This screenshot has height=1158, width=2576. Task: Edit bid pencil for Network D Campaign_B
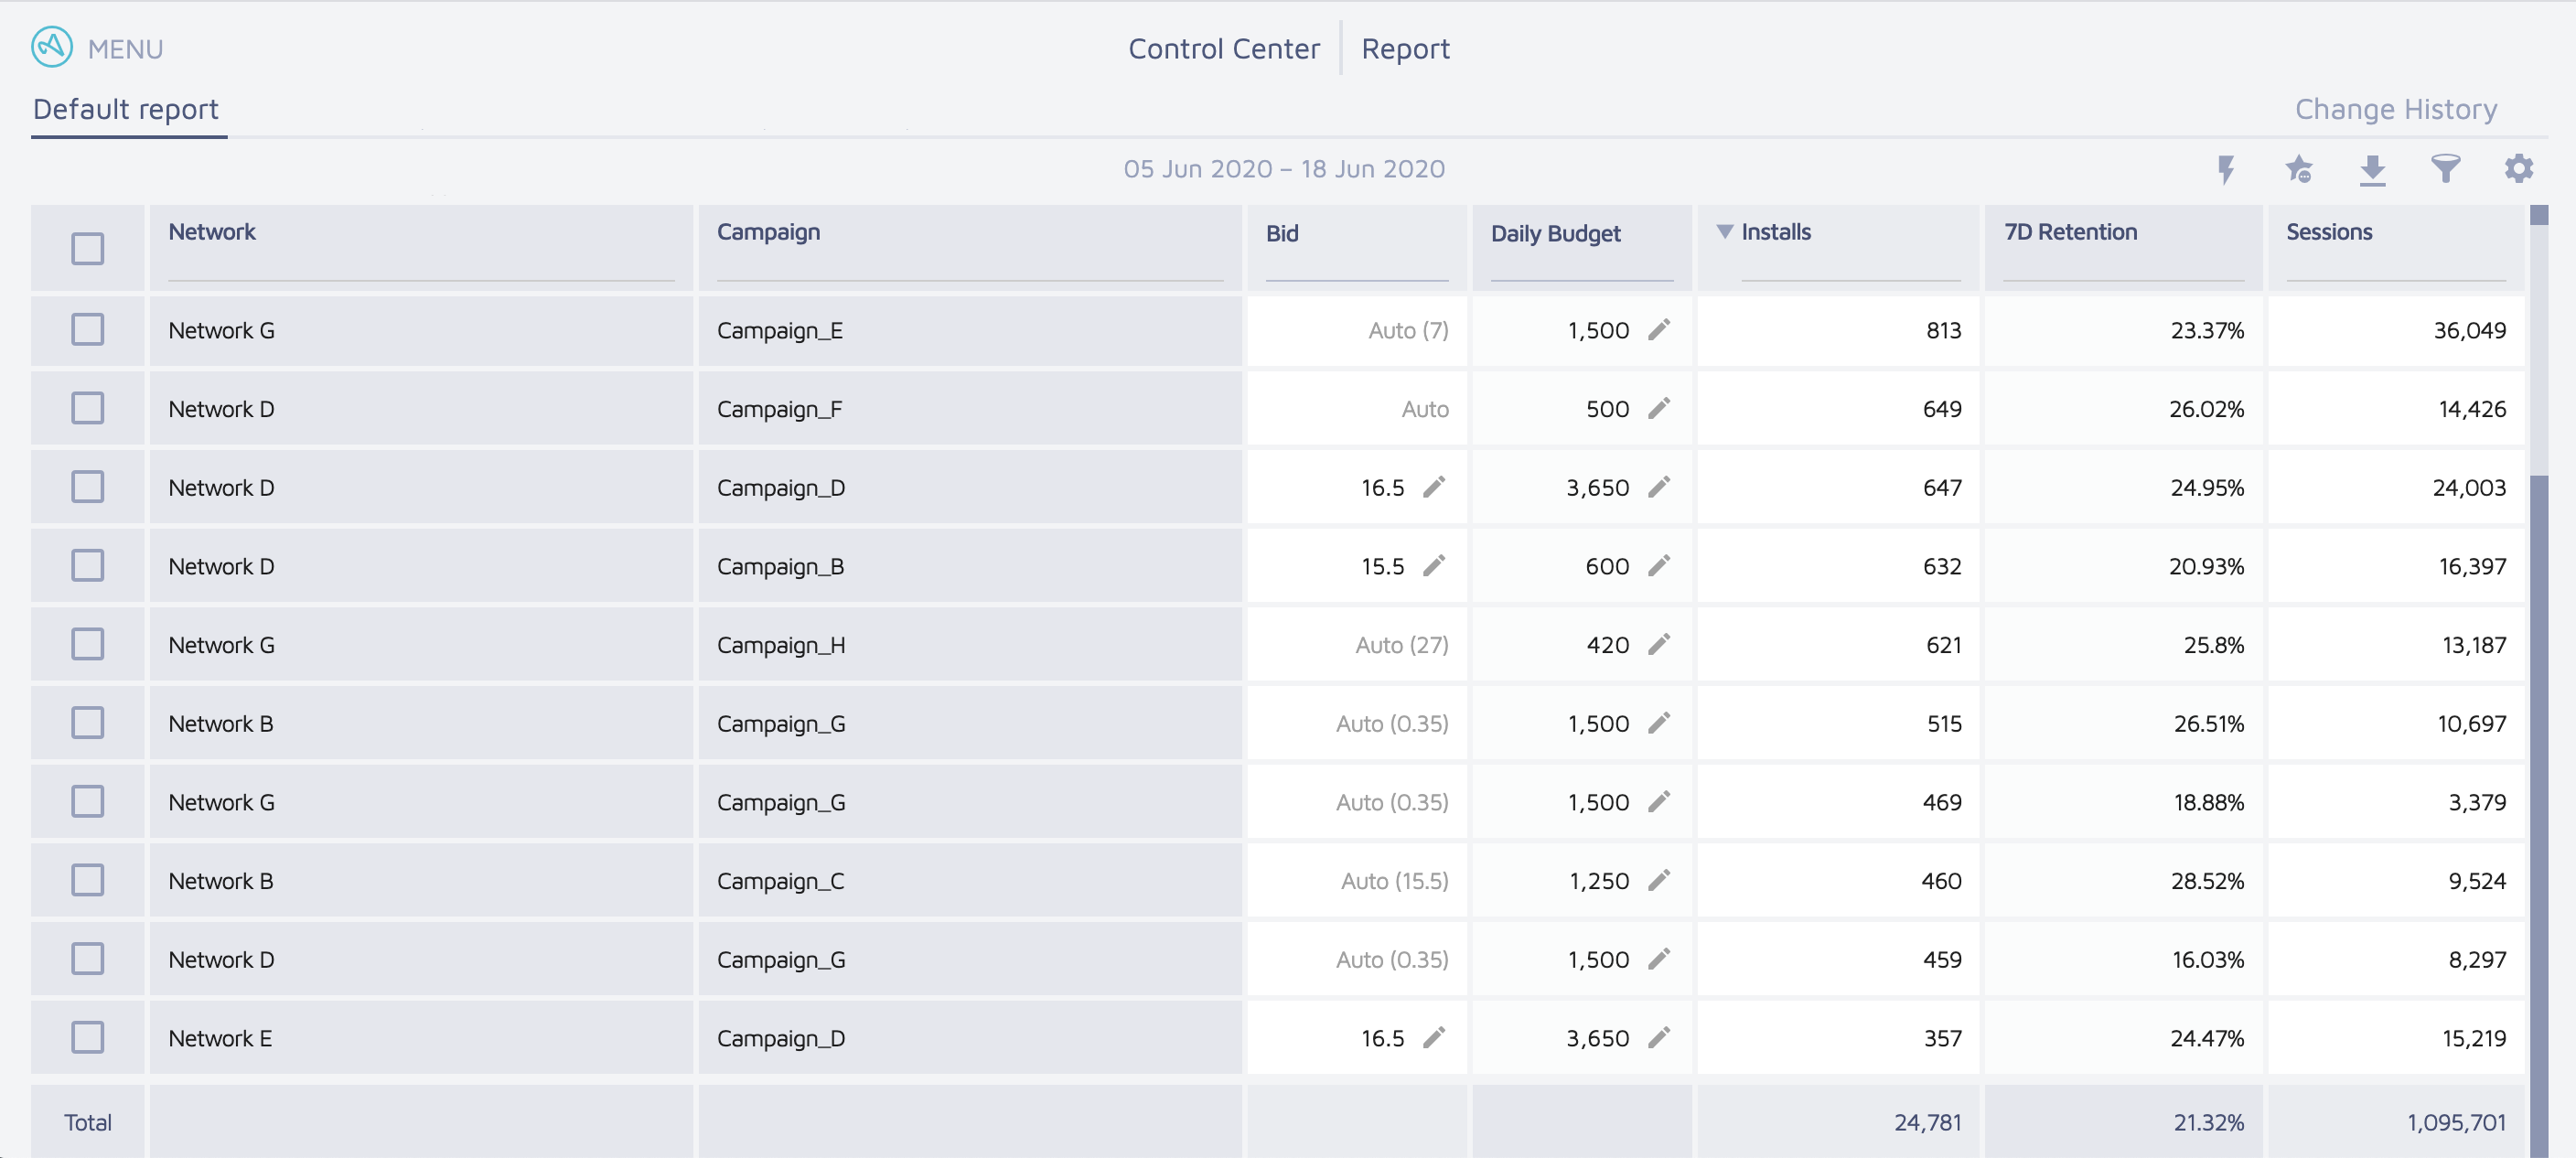[1434, 566]
